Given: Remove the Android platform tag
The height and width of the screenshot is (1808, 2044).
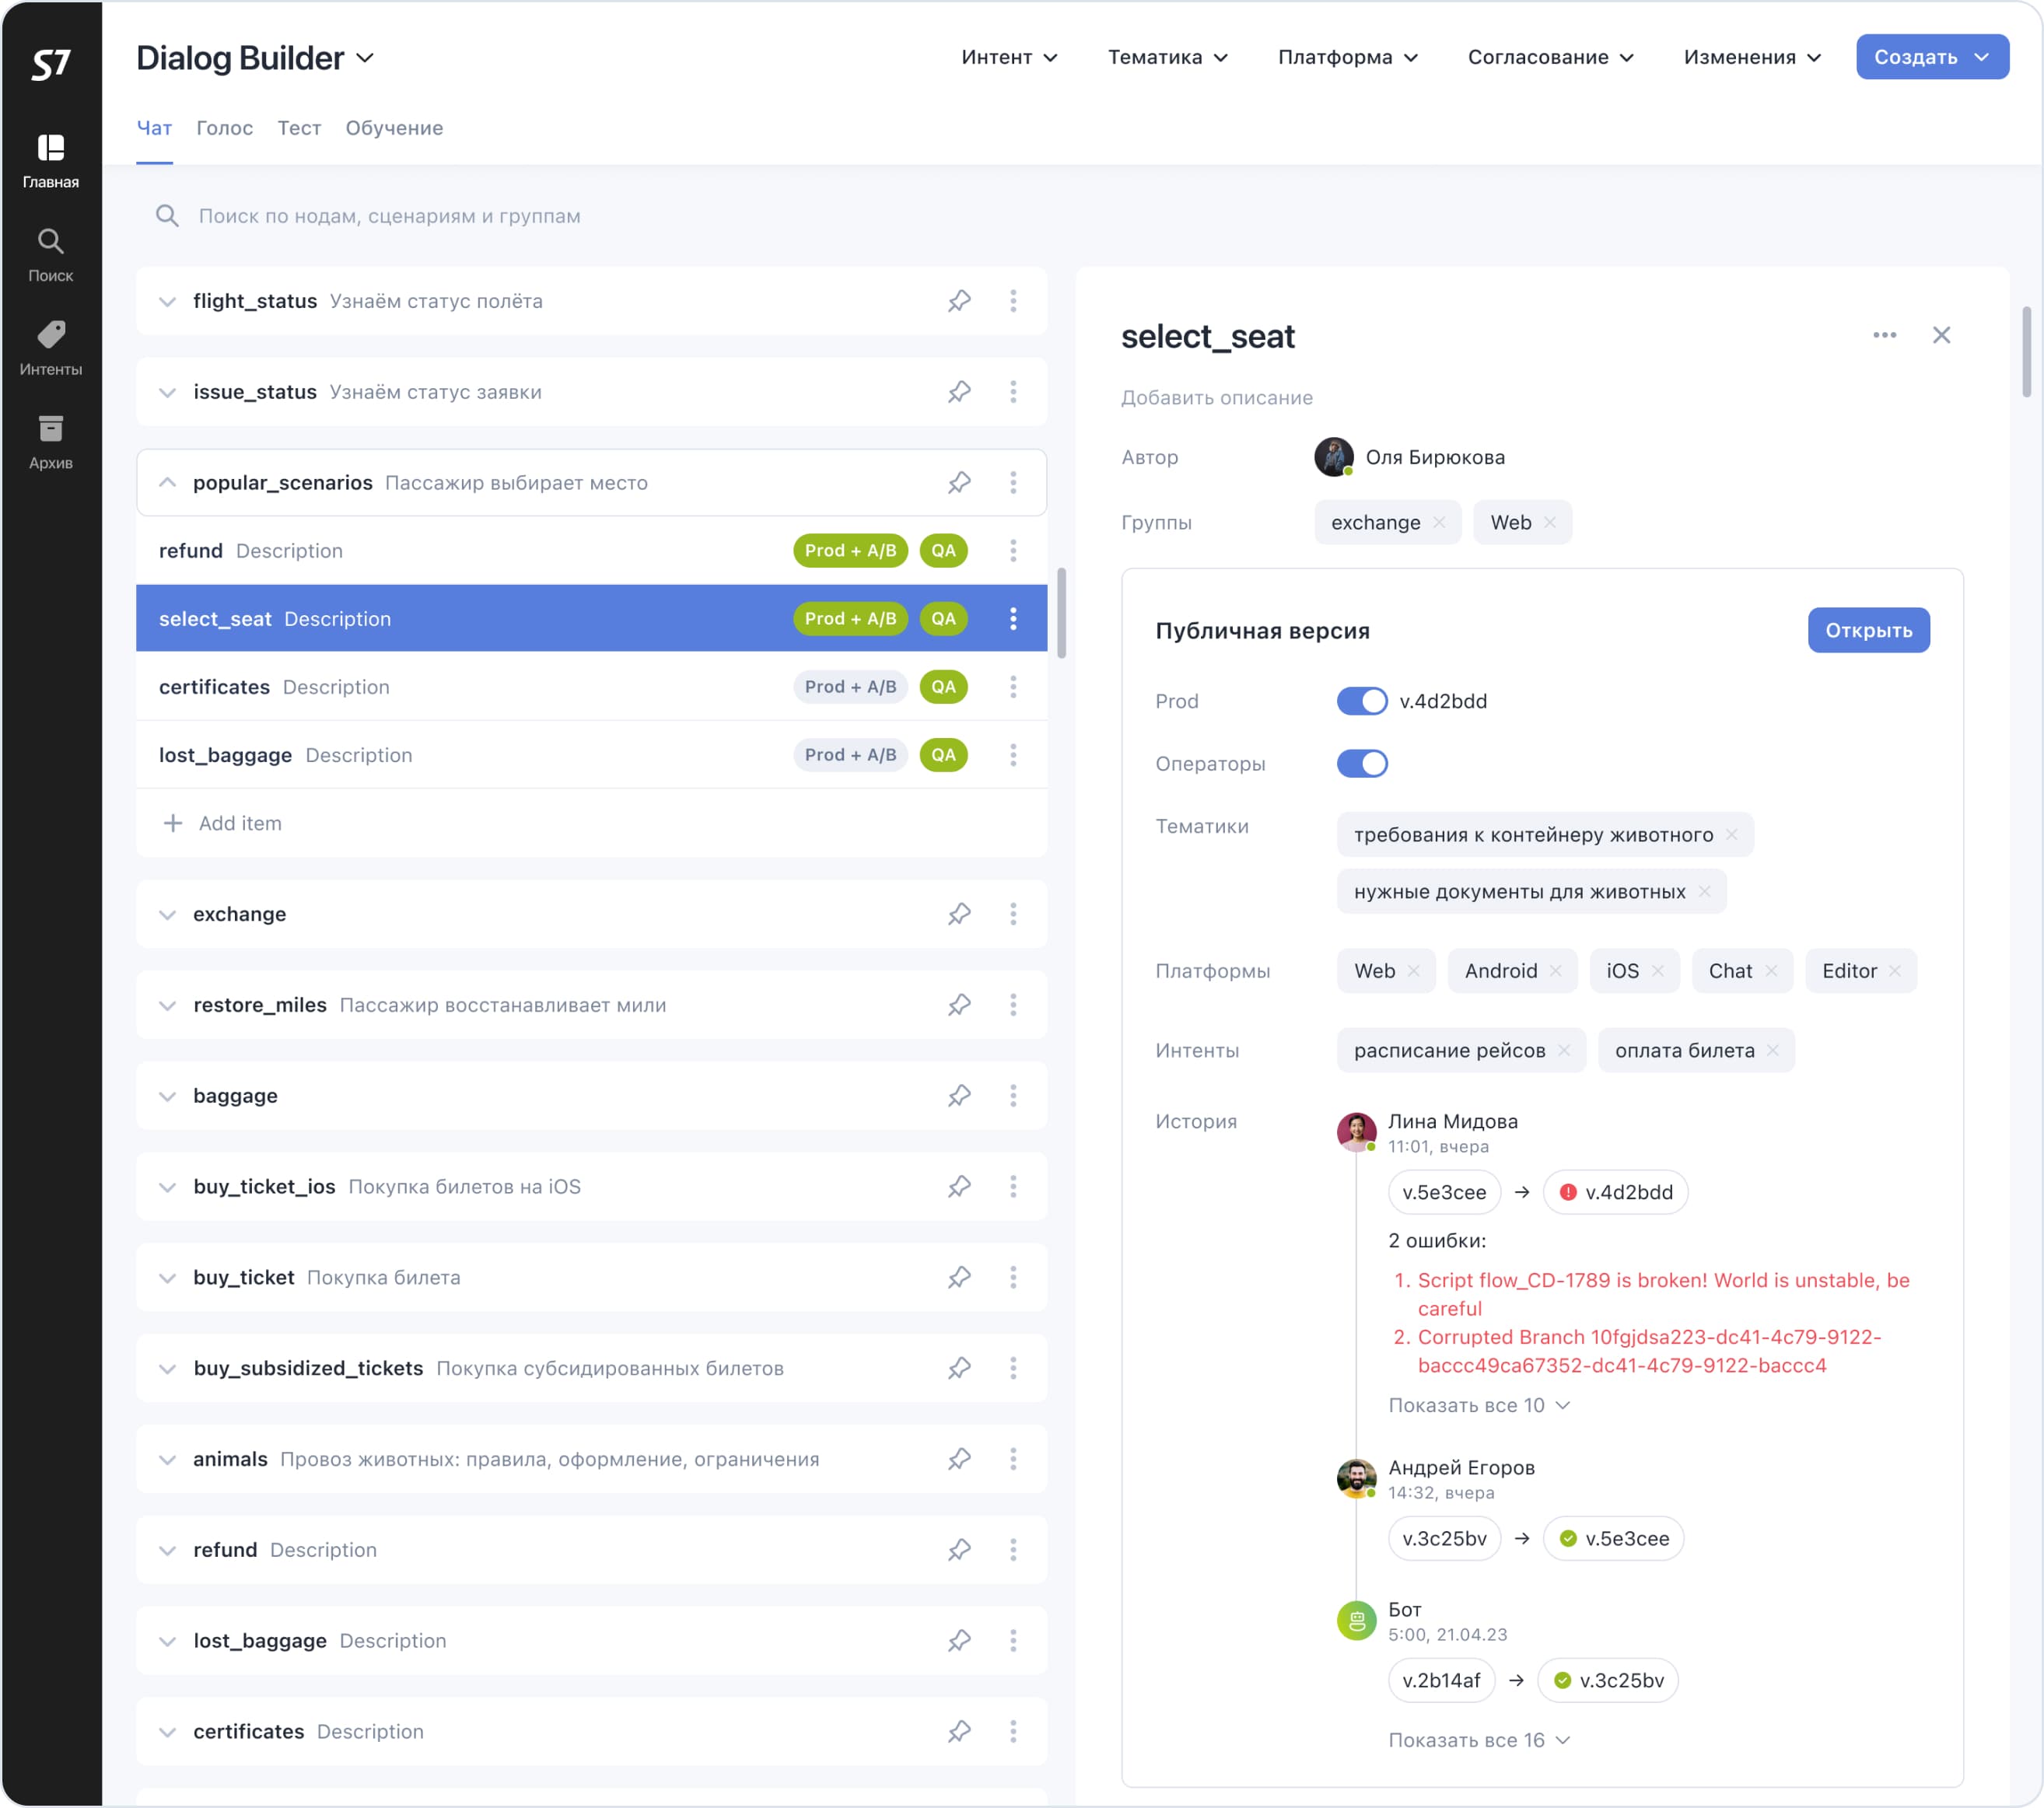Looking at the screenshot, I should [x=1556, y=971].
